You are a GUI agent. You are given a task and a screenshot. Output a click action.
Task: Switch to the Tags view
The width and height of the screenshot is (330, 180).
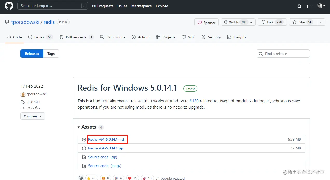tap(51, 54)
